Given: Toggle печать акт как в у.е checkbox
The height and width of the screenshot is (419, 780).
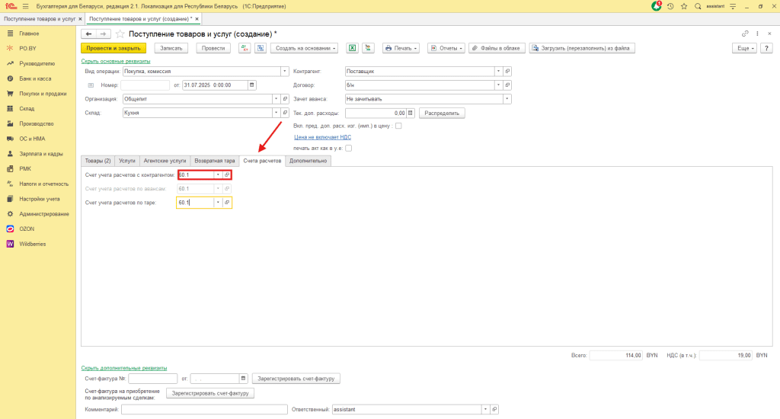Looking at the screenshot, I should tap(348, 149).
